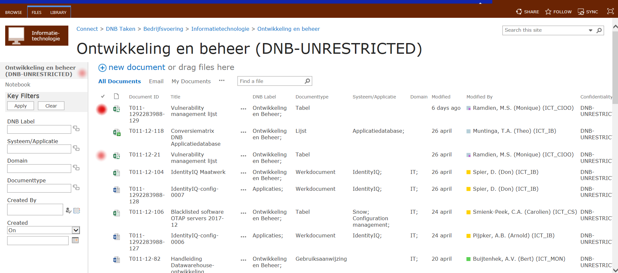This screenshot has height=273, width=618.
Task: Click the Share icon in top bar
Action: [519, 12]
